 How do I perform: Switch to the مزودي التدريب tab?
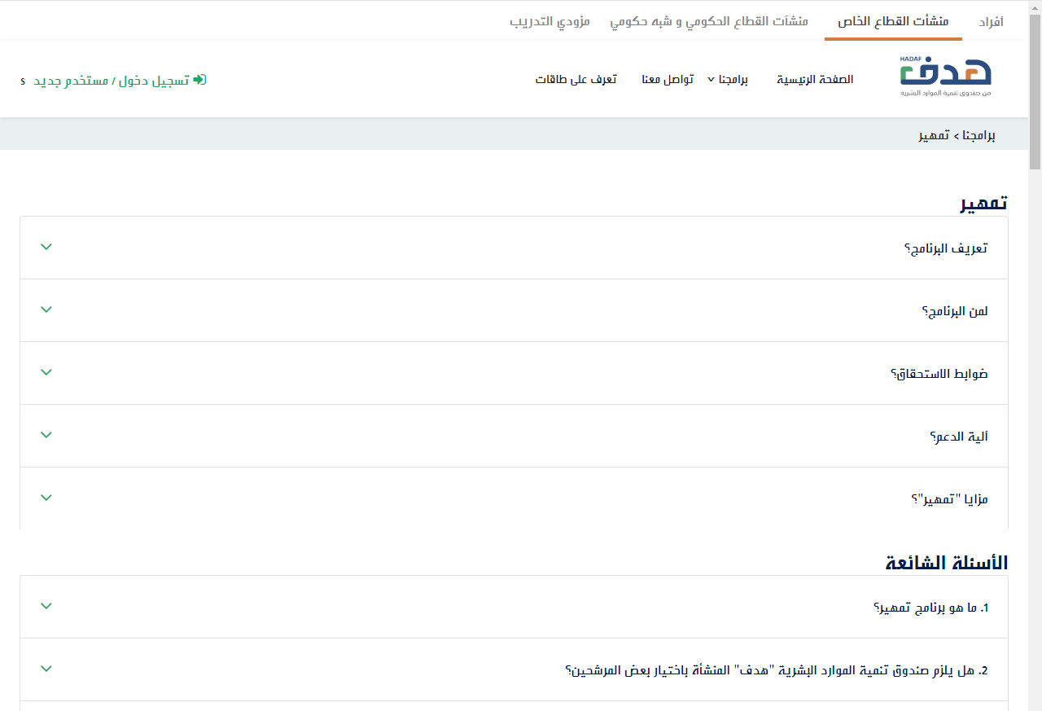click(x=549, y=21)
